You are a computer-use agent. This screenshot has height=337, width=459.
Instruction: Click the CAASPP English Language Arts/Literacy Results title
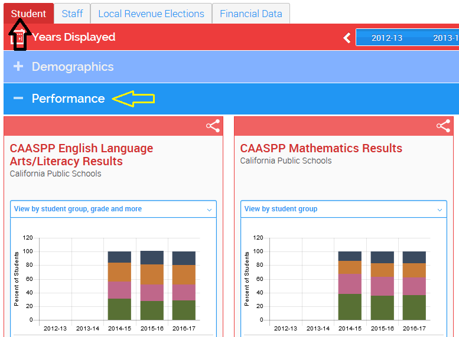[x=82, y=155]
